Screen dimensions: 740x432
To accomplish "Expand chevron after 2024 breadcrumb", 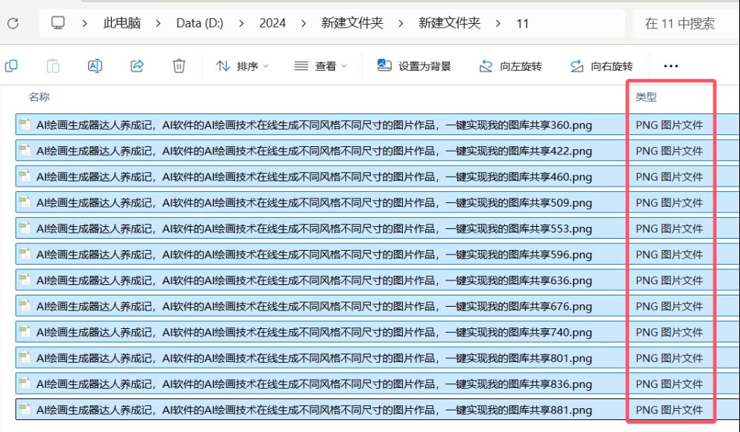I will point(304,23).
